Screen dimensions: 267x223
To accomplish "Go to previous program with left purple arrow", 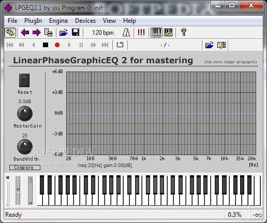I will pos(25,33).
